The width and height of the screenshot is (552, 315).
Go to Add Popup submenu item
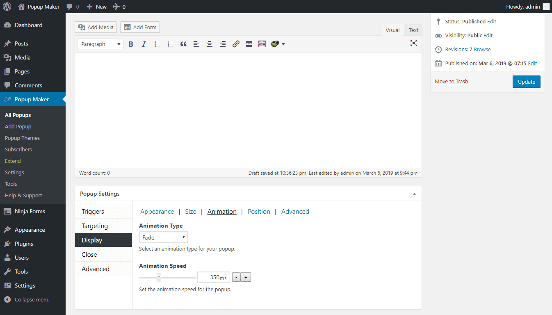[18, 126]
